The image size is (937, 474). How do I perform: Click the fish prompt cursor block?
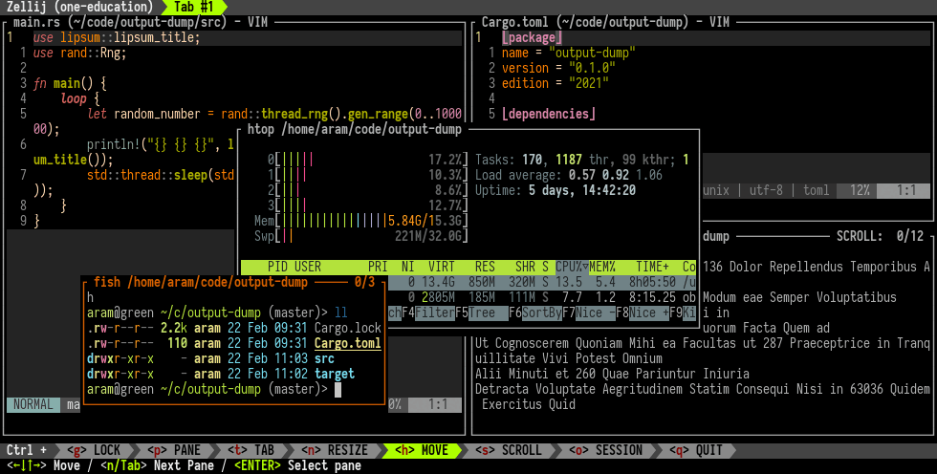[x=338, y=389]
